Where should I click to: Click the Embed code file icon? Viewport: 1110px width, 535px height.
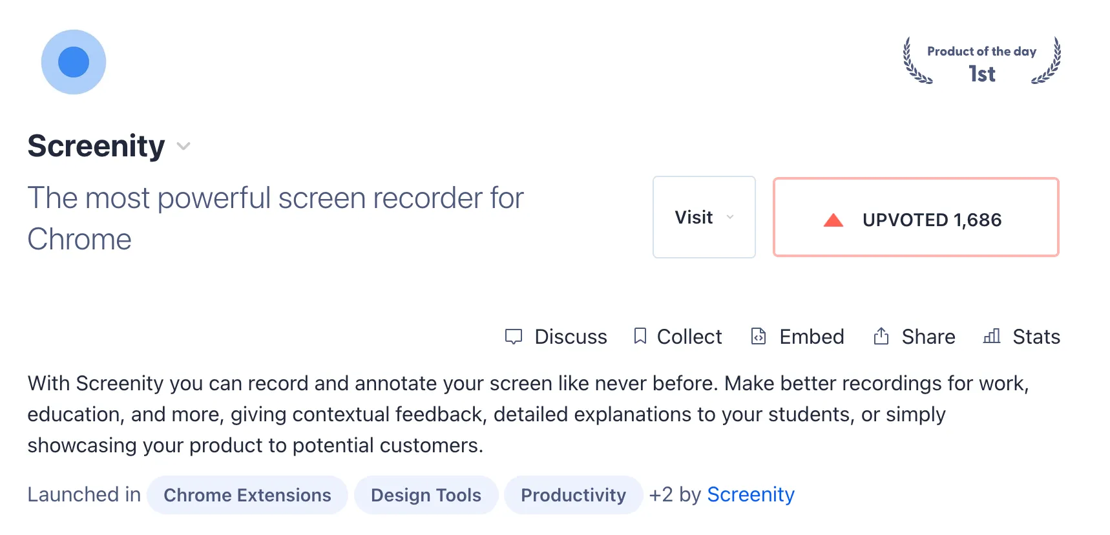759,336
